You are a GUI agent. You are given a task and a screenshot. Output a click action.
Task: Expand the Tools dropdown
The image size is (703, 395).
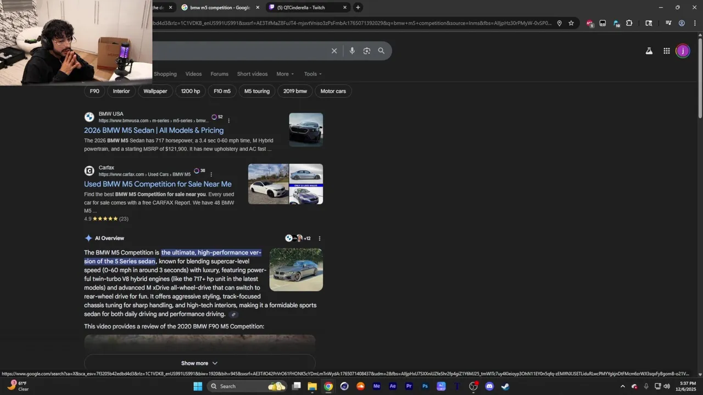(x=313, y=74)
